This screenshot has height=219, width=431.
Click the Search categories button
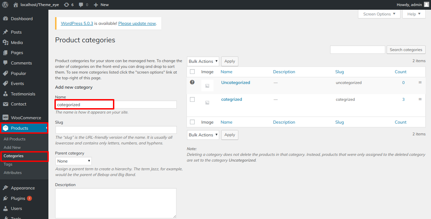click(x=406, y=50)
